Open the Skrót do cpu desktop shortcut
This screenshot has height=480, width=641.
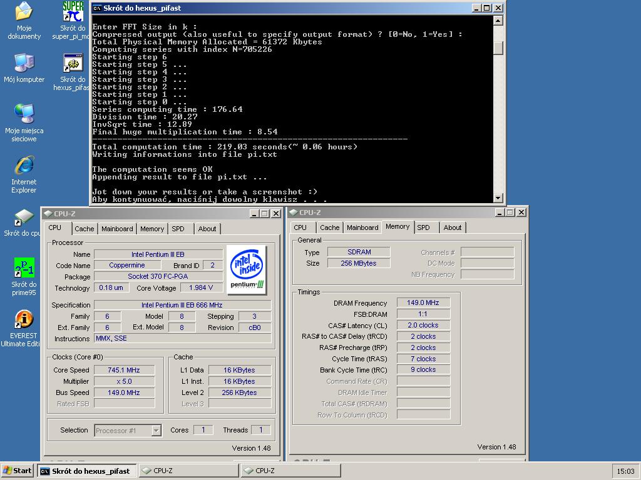click(x=24, y=223)
